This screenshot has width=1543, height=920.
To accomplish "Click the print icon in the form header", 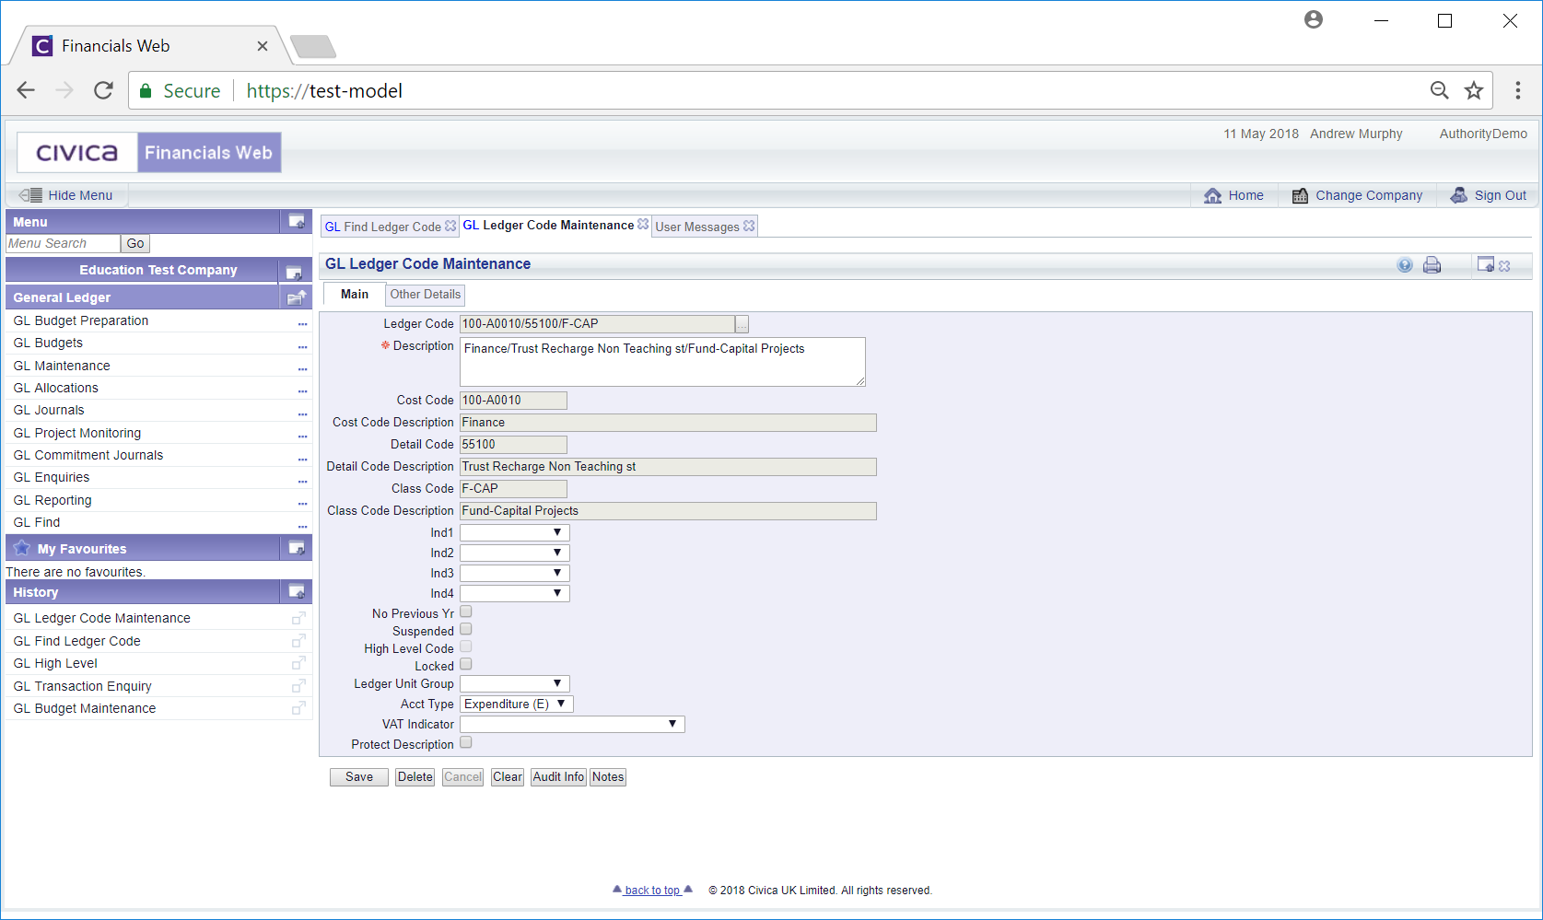I will click(1432, 265).
